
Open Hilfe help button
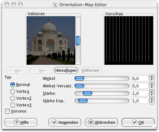(21, 122)
